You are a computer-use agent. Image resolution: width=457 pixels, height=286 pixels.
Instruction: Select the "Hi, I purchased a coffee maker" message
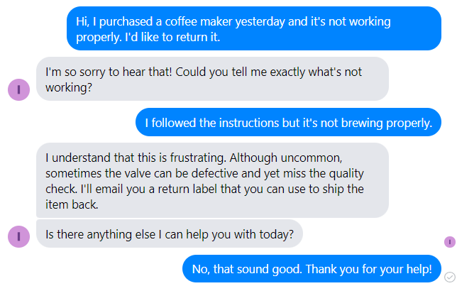pyautogui.click(x=253, y=28)
